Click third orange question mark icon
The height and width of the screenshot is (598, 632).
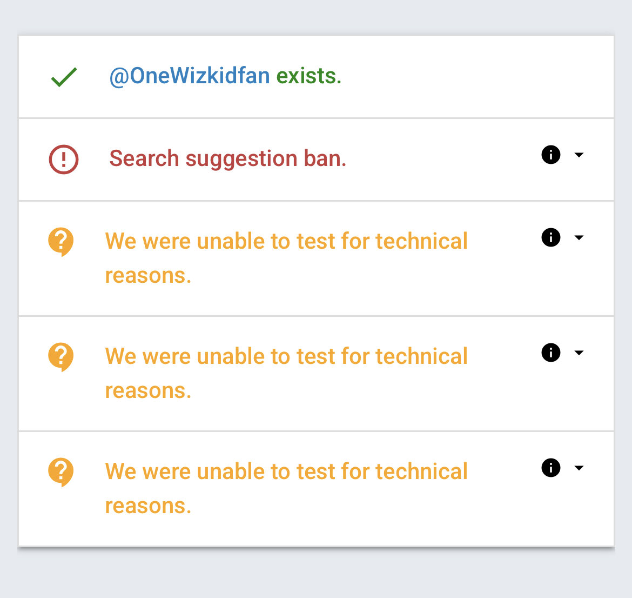coord(61,471)
